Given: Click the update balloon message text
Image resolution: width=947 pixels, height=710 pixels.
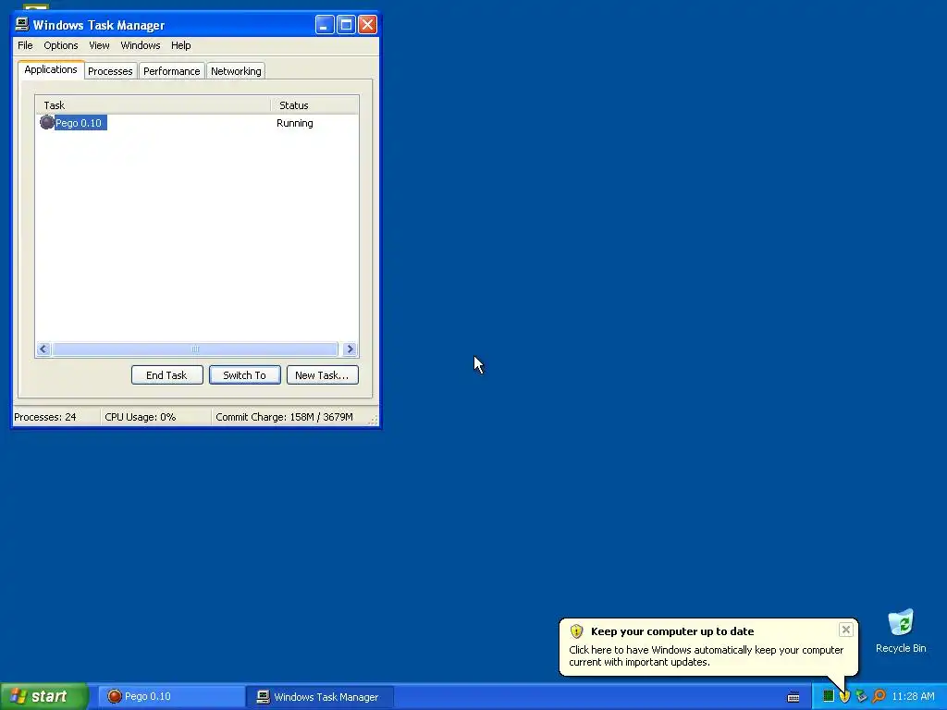Looking at the screenshot, I should pos(706,655).
